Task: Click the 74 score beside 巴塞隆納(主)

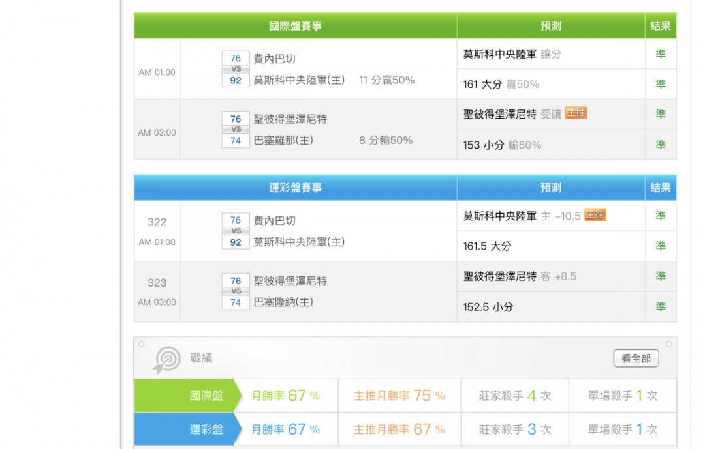Action: (x=236, y=302)
